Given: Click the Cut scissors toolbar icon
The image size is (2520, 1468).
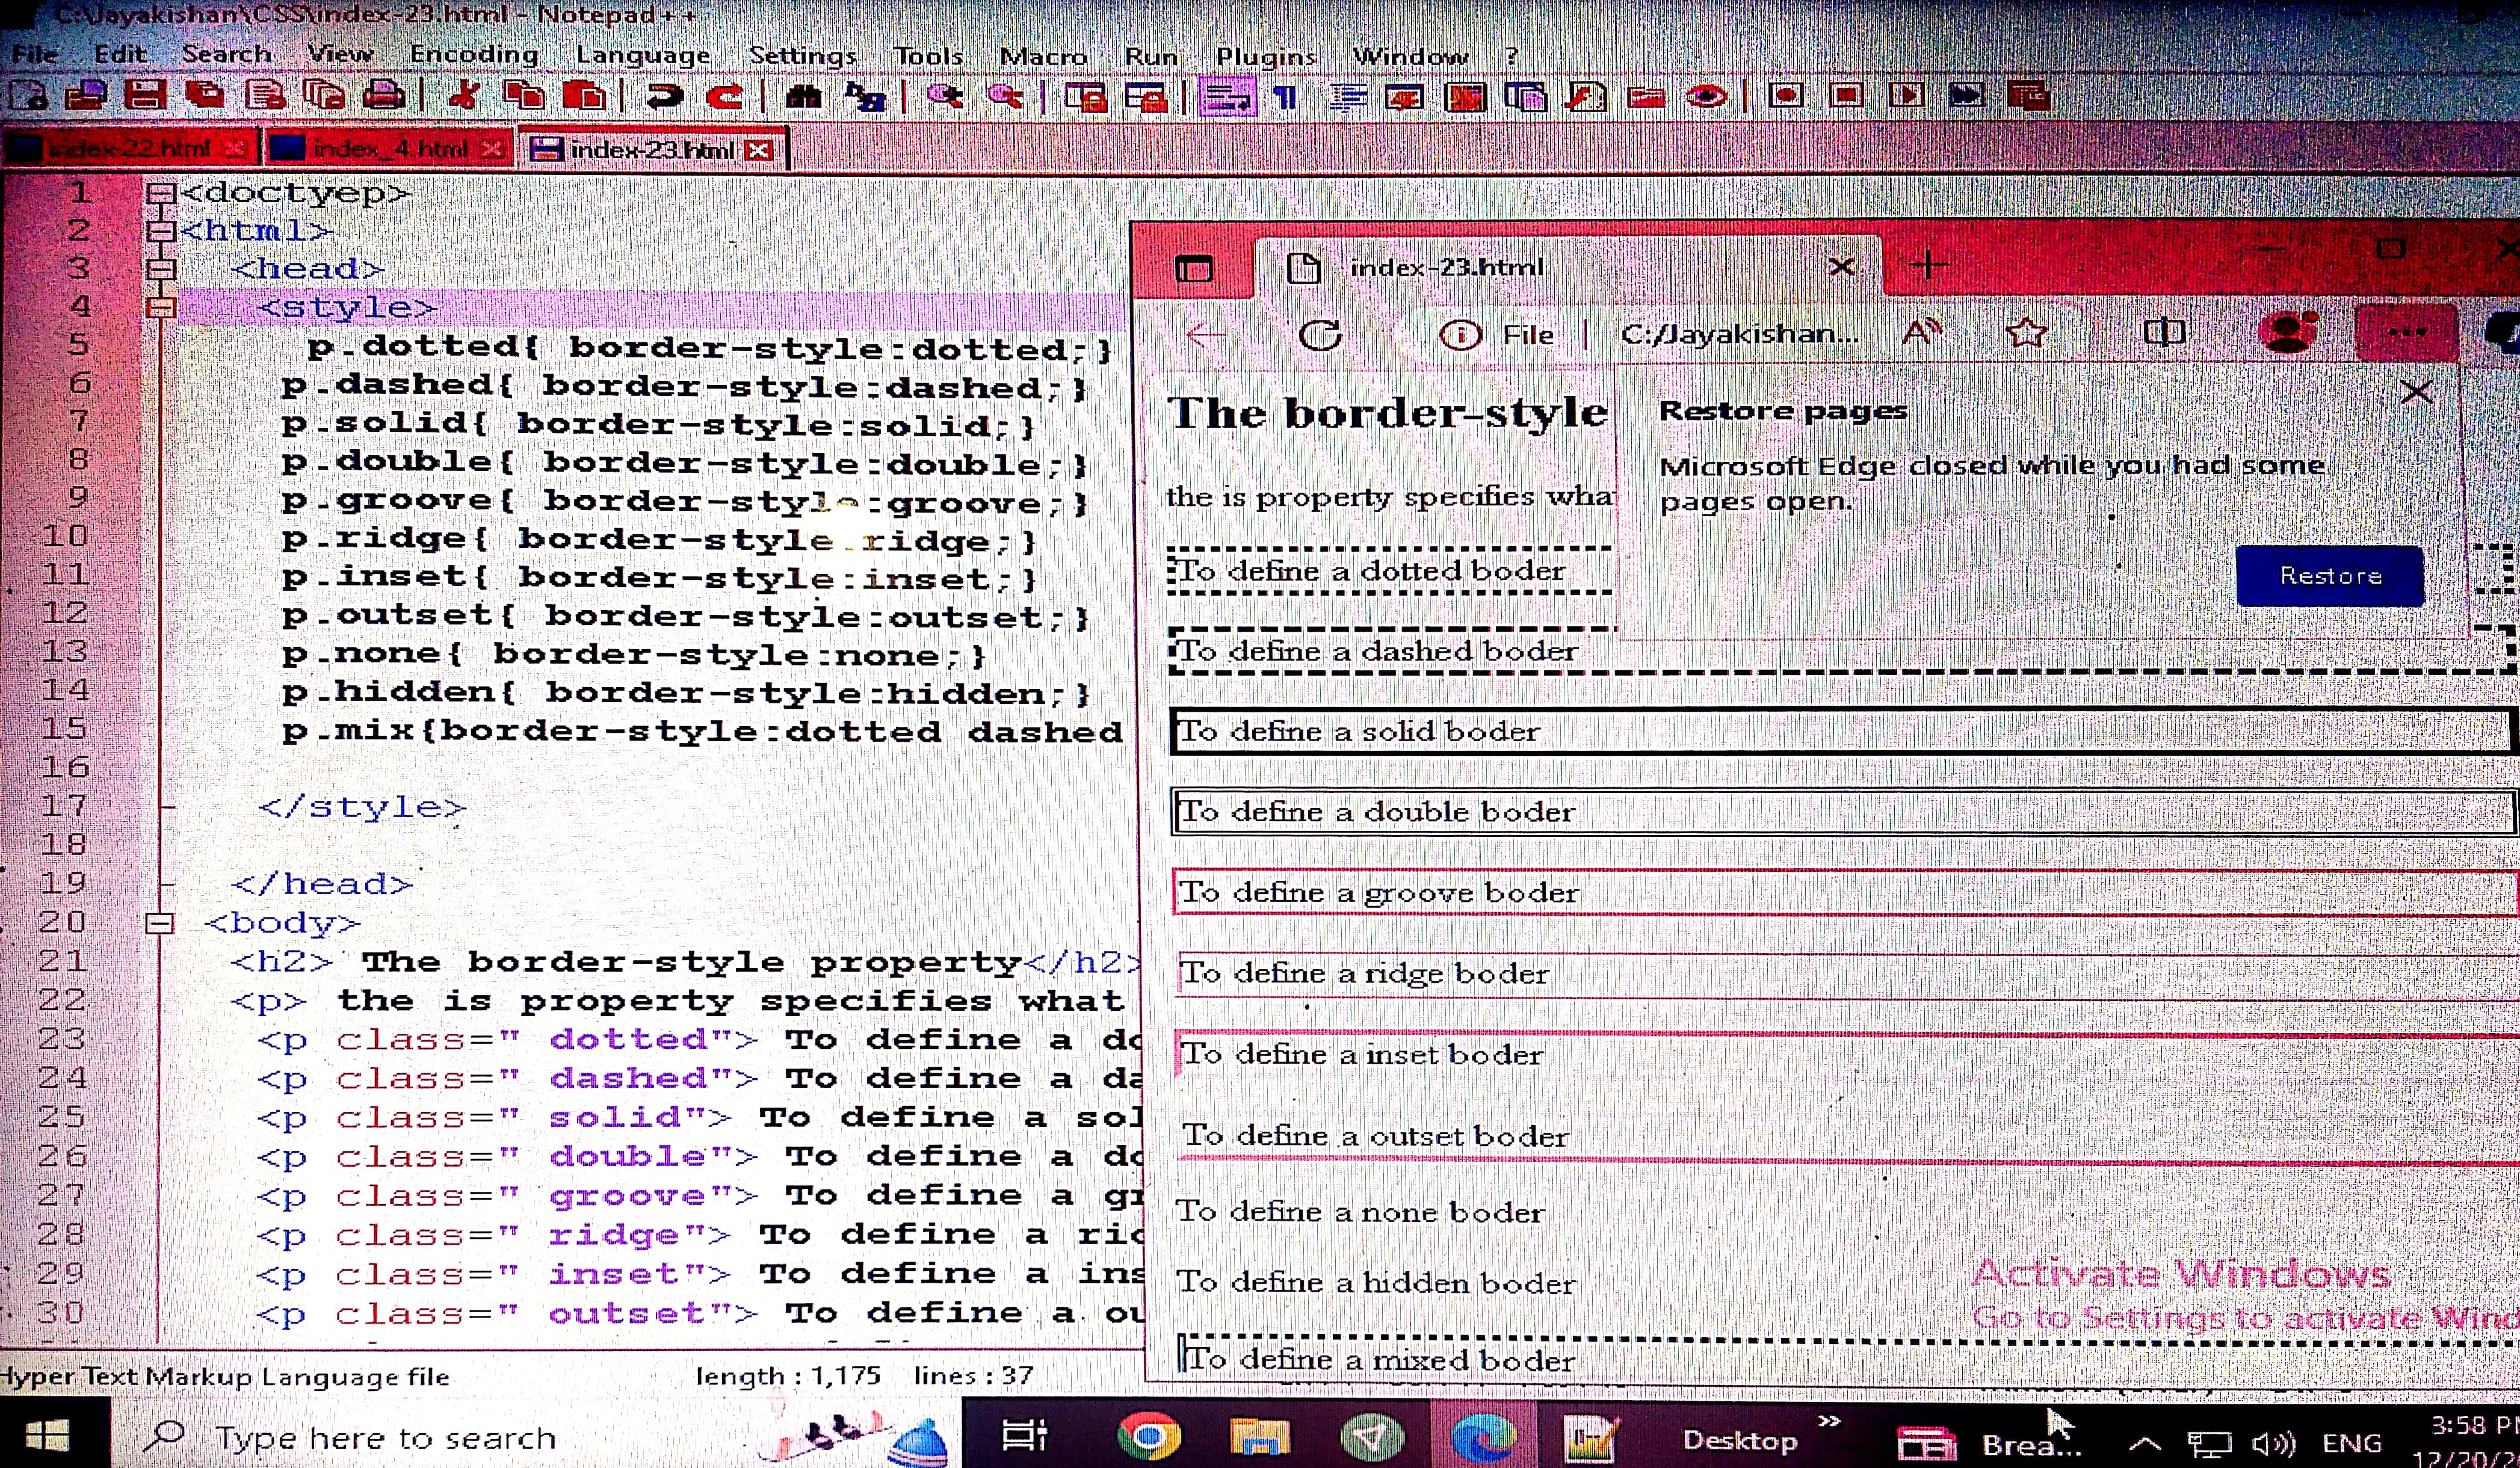Looking at the screenshot, I should click(464, 96).
